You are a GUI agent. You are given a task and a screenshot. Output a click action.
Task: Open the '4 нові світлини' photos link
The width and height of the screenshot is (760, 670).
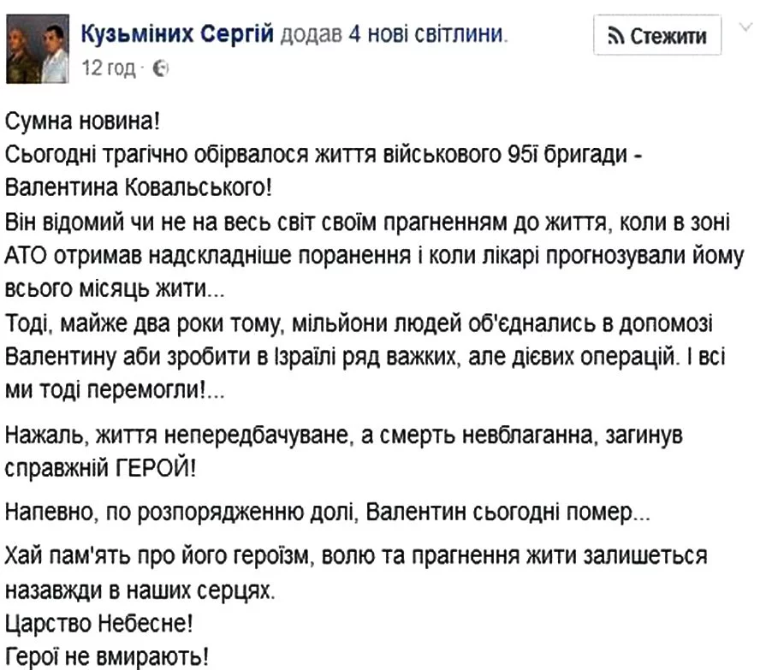pyautogui.click(x=425, y=34)
